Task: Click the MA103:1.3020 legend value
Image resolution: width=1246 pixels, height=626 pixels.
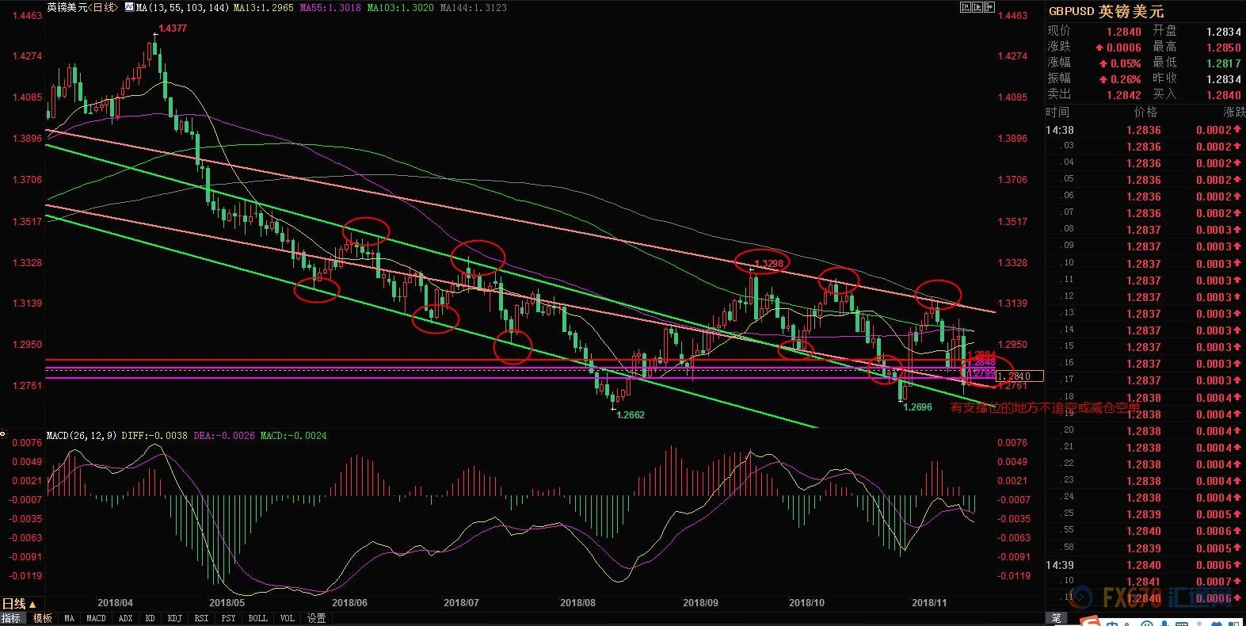Action: [400, 7]
